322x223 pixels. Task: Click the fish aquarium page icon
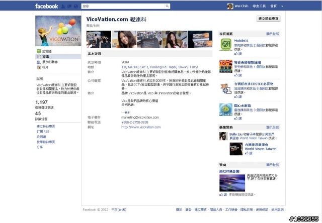click(226, 109)
